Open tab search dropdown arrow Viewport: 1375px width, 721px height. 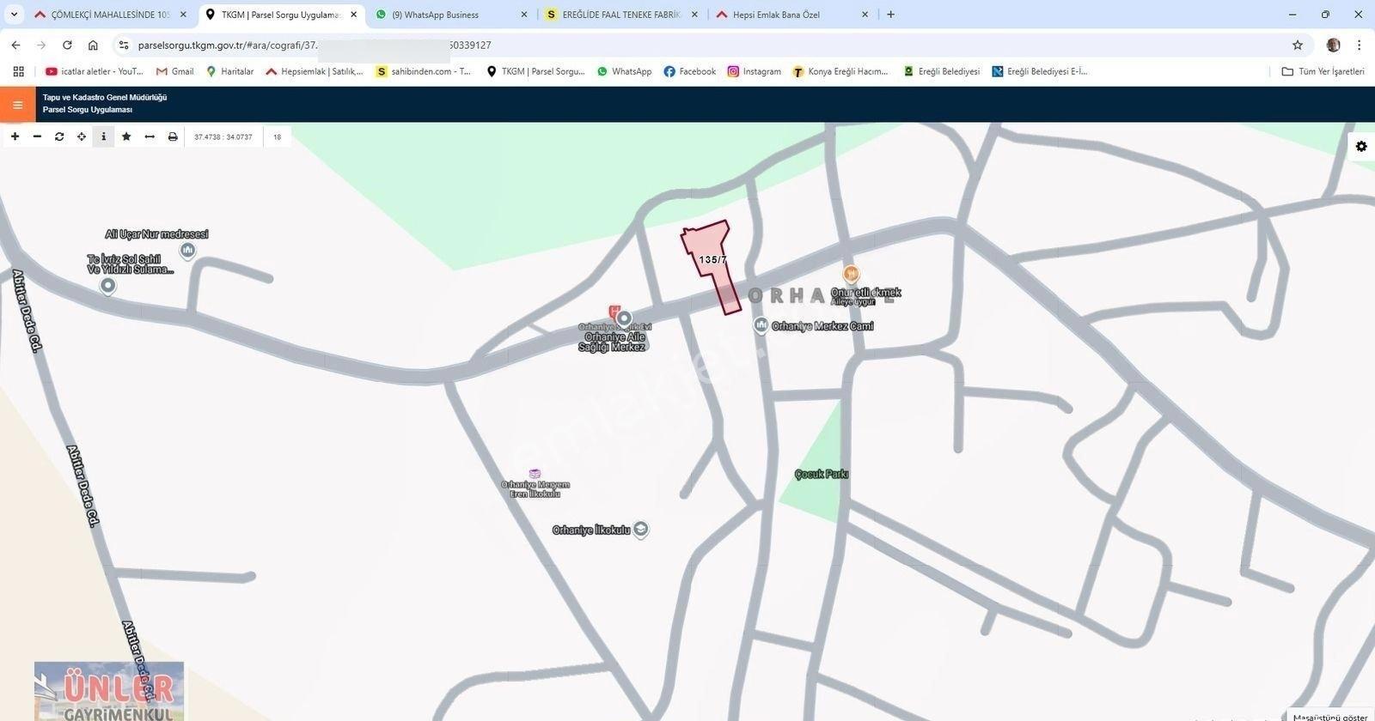[14, 15]
